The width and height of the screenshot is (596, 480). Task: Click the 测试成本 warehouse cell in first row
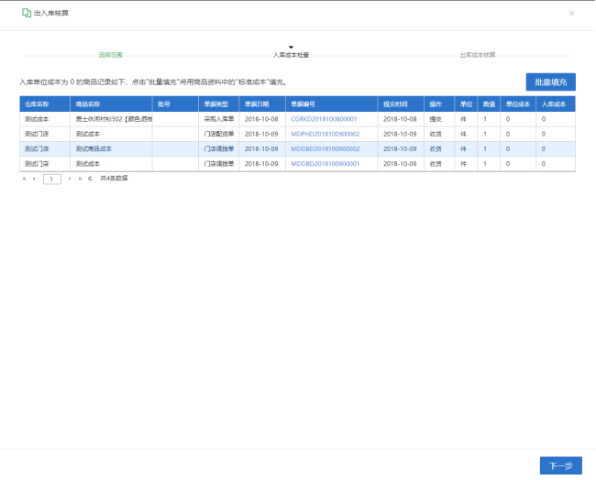pos(45,119)
